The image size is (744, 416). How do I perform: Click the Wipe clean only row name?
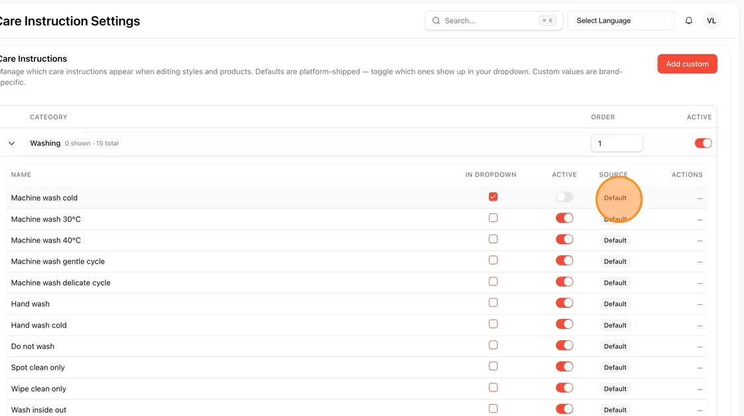coord(39,389)
